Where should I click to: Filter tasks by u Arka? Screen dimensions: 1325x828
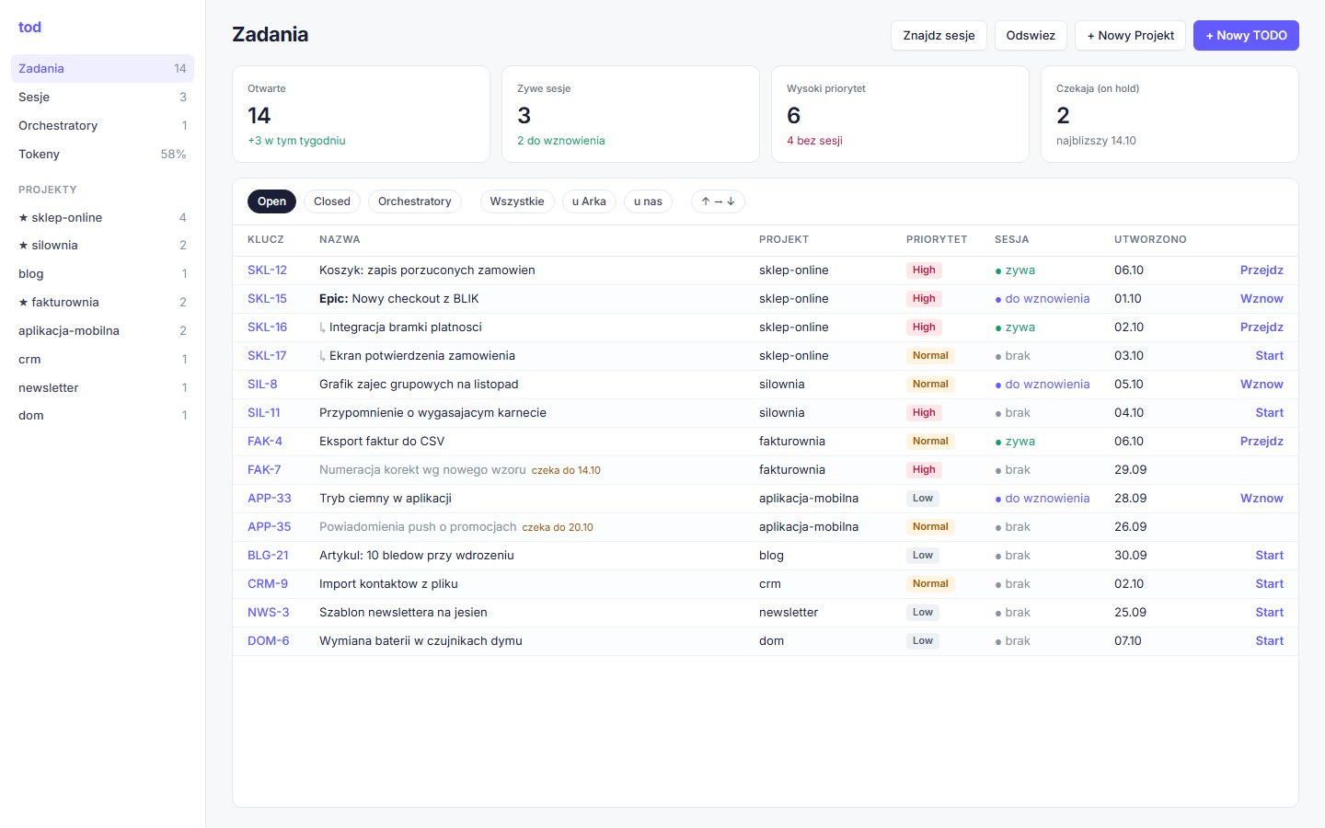click(x=589, y=201)
